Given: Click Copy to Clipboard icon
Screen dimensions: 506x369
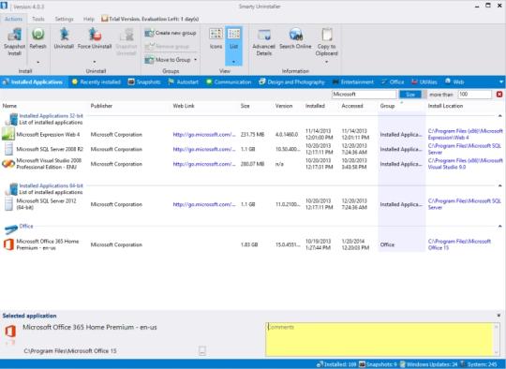Looking at the screenshot, I should (x=327, y=35).
